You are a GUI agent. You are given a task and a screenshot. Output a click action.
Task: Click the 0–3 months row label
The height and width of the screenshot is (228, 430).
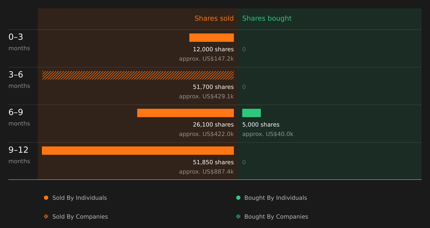(19, 42)
